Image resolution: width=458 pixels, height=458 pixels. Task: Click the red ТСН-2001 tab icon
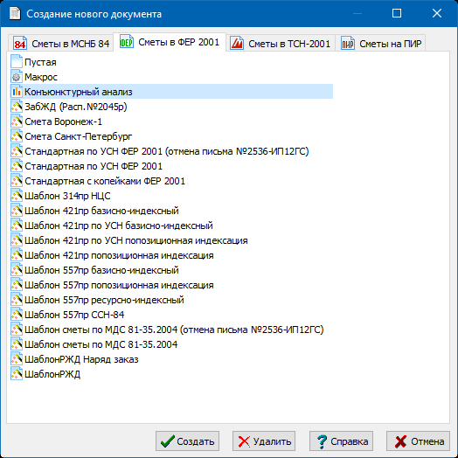pyautogui.click(x=237, y=44)
